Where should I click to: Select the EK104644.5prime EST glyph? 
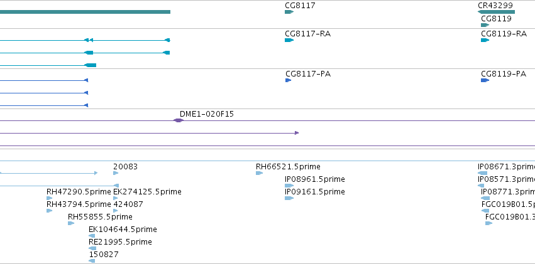click(x=92, y=236)
